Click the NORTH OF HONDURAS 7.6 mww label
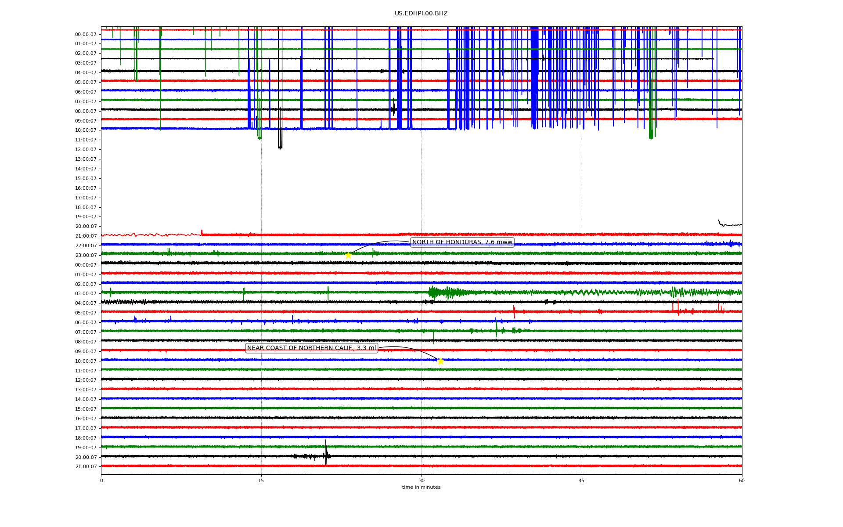843x527 pixels. coord(462,242)
